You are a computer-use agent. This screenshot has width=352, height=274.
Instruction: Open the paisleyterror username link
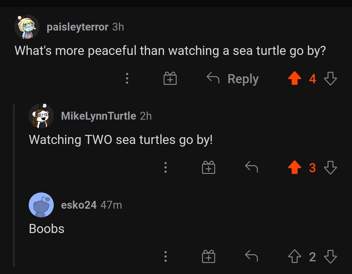[77, 27]
